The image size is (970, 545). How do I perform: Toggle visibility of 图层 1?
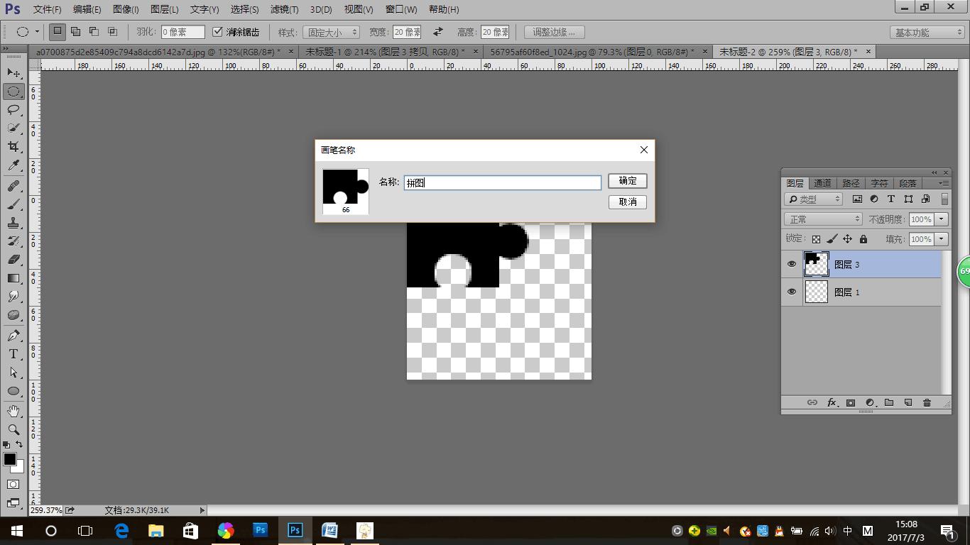pos(792,292)
